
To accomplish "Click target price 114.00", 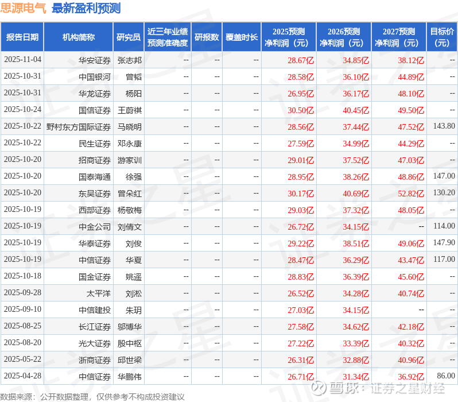I will click(x=444, y=226).
